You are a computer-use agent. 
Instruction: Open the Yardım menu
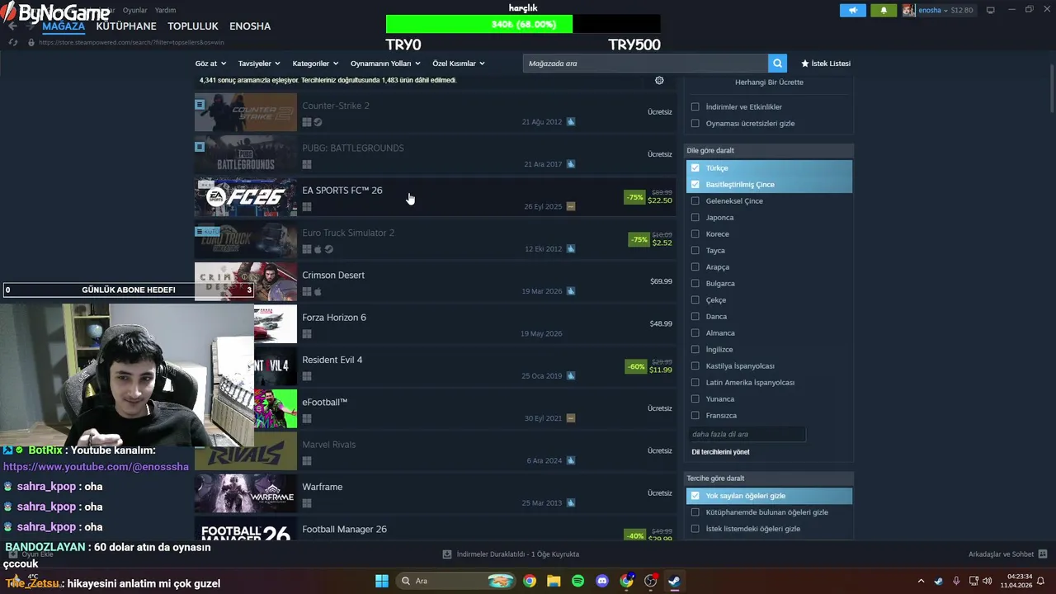click(x=165, y=11)
